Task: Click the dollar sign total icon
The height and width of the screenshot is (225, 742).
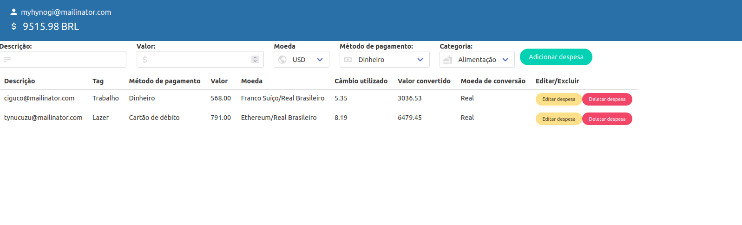Action: (14, 26)
